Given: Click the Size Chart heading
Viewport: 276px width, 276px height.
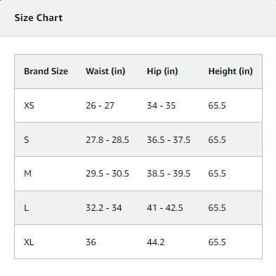Looking at the screenshot, I should tap(39, 18).
